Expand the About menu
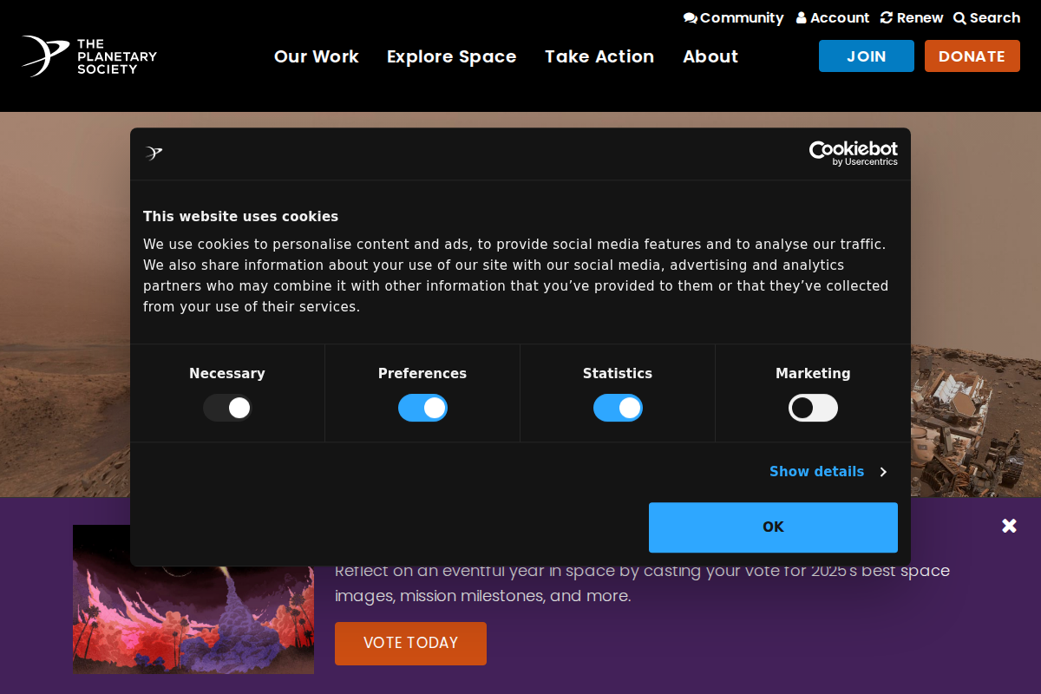The image size is (1041, 694). (x=710, y=56)
